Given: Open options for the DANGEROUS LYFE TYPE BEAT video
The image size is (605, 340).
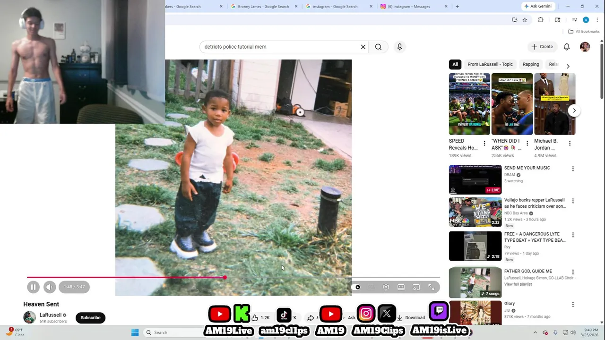Looking at the screenshot, I should 573,235.
